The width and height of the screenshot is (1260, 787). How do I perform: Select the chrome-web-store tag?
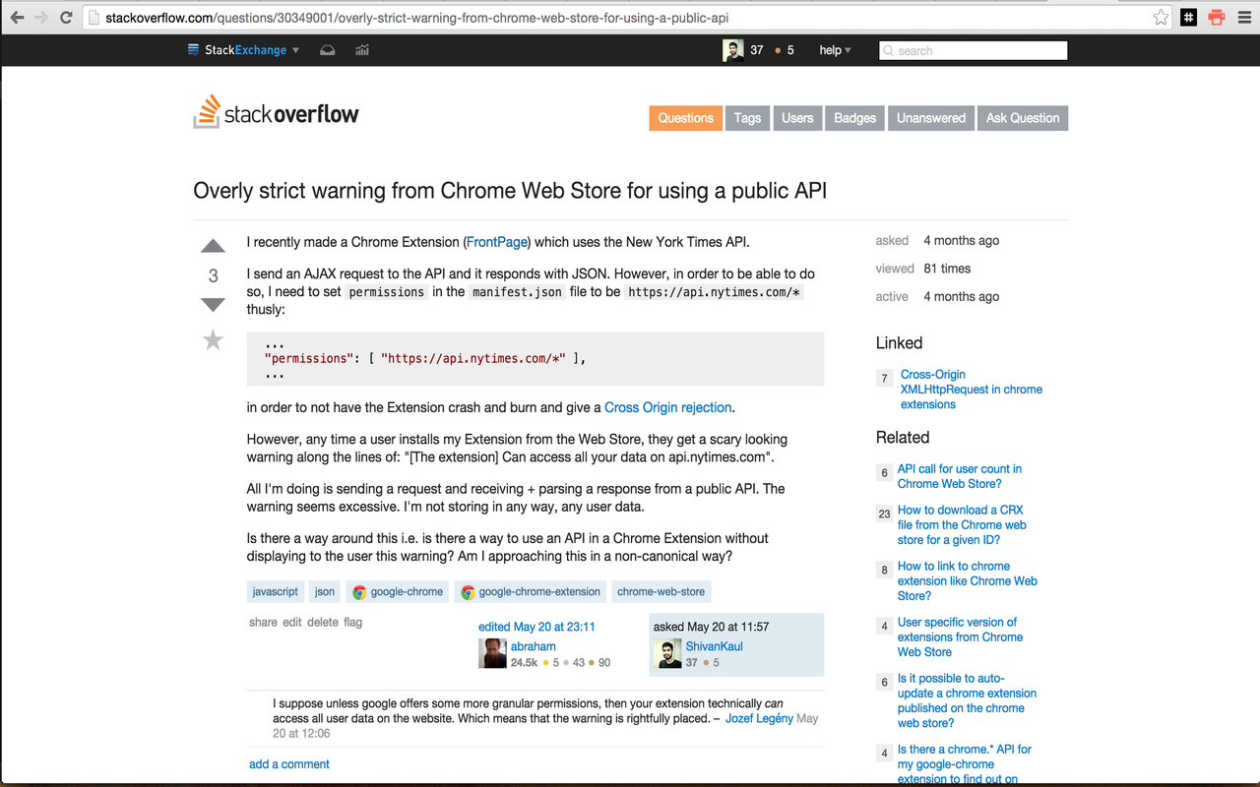[x=661, y=591]
